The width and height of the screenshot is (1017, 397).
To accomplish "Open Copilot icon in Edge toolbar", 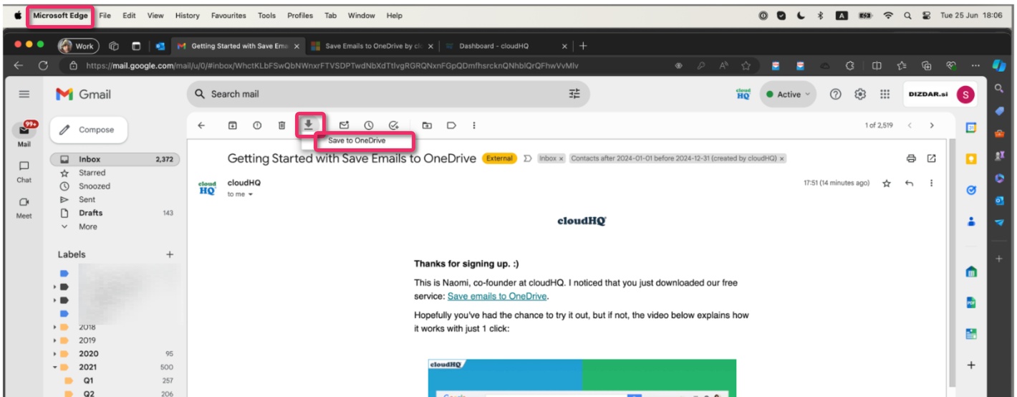I will [x=998, y=65].
